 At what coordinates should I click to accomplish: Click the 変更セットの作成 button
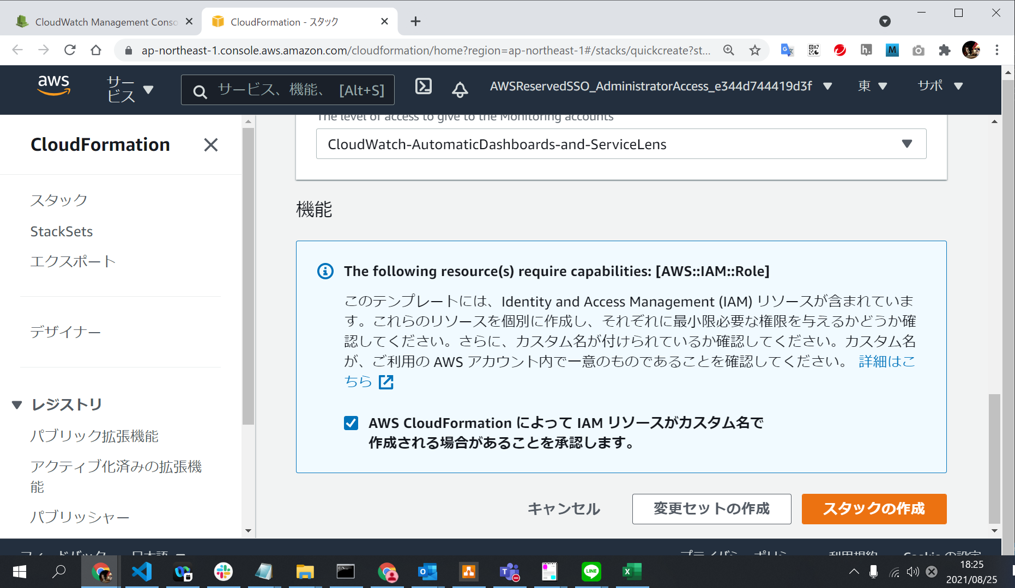tap(711, 509)
